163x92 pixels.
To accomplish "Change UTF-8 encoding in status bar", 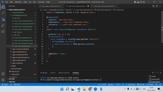I will tap(118, 85).
